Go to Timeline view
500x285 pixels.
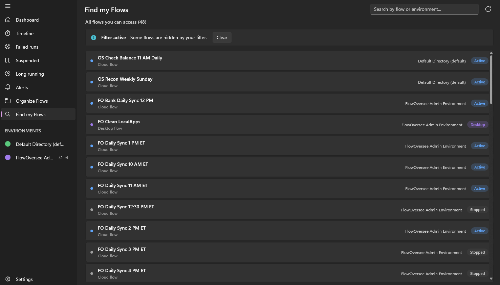38,33
